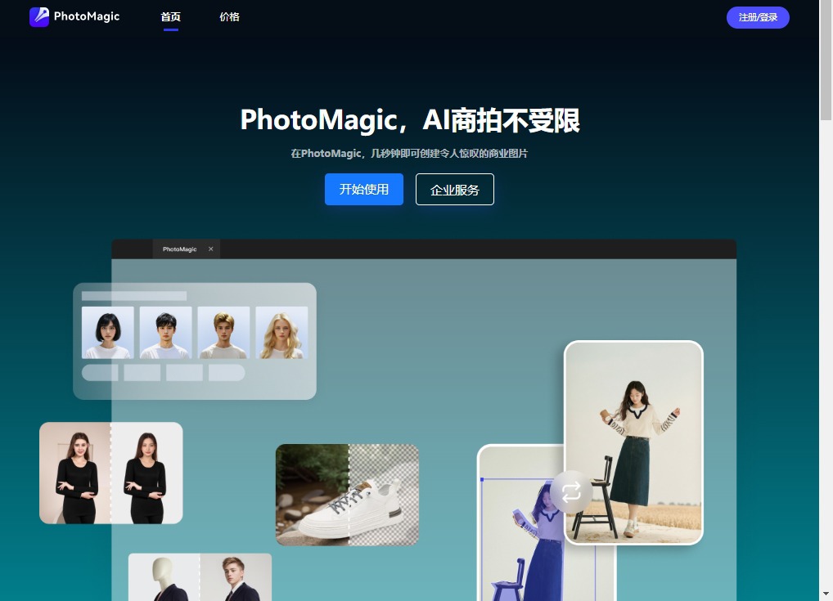Open the white sneaker background removal image

[347, 495]
